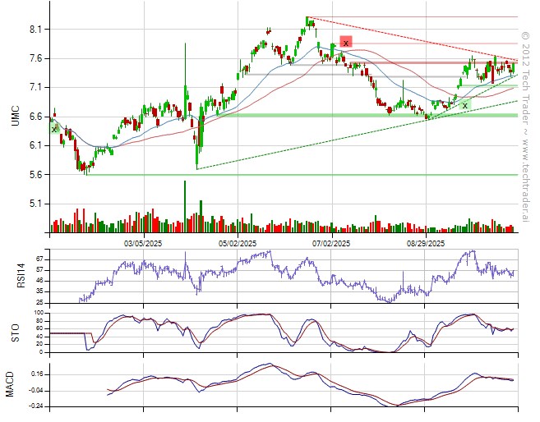Select the 07/02/2025 date label
The image size is (540, 422).
[x=332, y=244]
